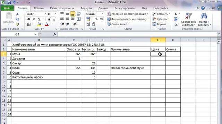Select the Format Painter brush icon
Image resolution: width=222 pixels, height=124 pixels.
coord(17,24)
